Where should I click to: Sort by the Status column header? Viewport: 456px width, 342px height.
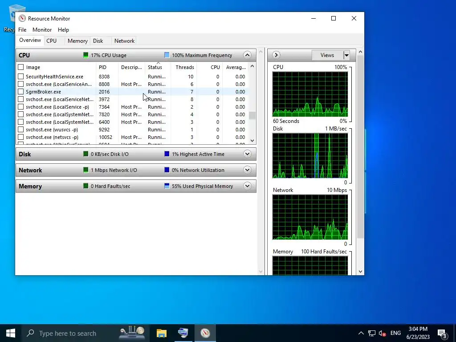pyautogui.click(x=158, y=67)
